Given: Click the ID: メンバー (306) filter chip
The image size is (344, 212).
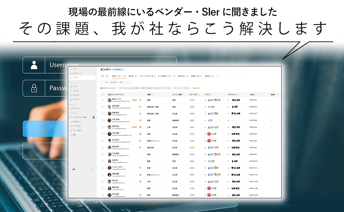Looking at the screenshot, I should pyautogui.click(x=181, y=88).
